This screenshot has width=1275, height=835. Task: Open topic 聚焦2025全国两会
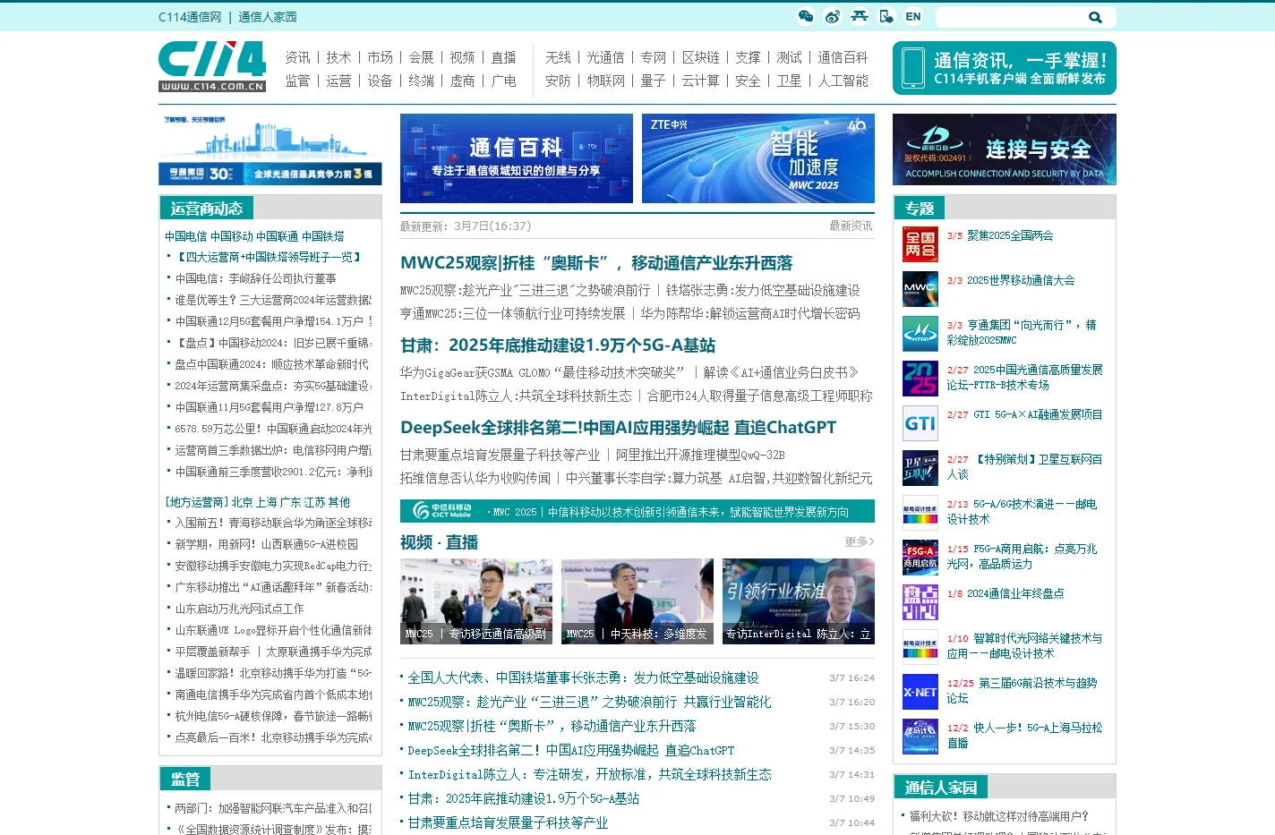[x=1010, y=235]
